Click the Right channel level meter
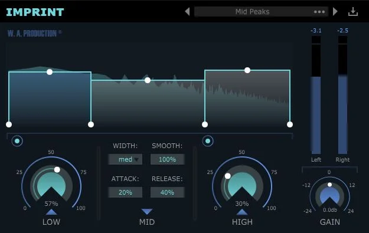This screenshot has height=233, width=369. click(342, 95)
